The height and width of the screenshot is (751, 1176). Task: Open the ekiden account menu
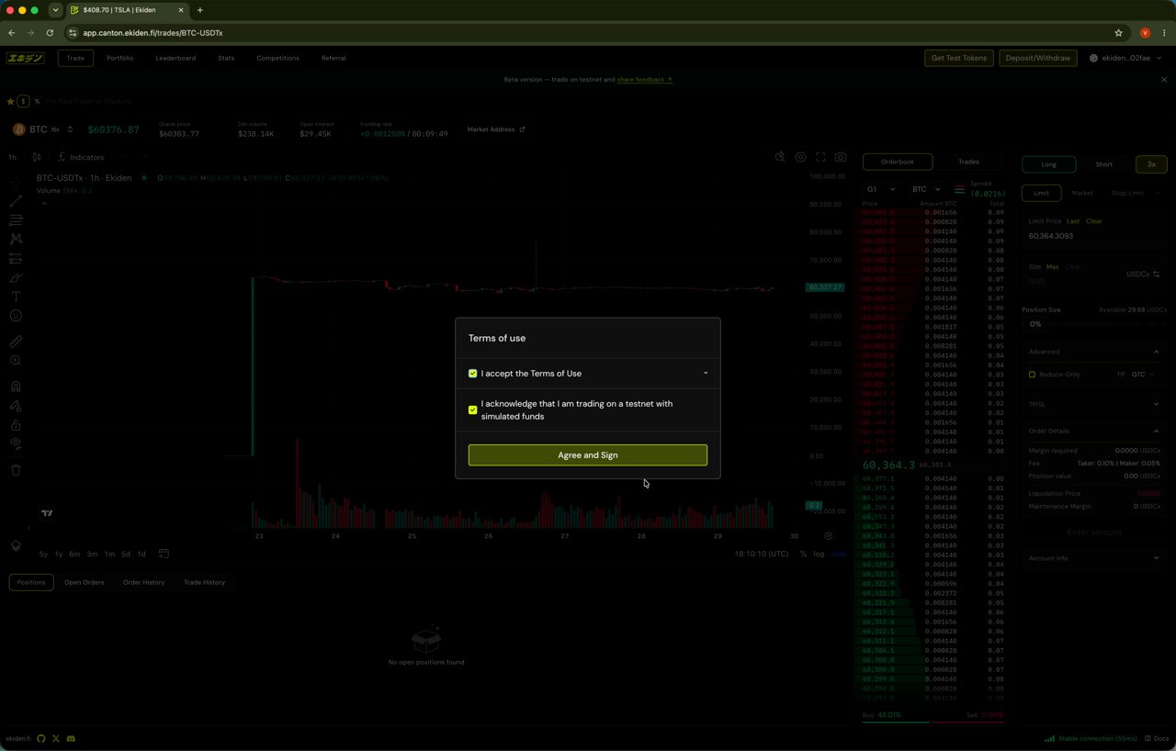click(1125, 58)
